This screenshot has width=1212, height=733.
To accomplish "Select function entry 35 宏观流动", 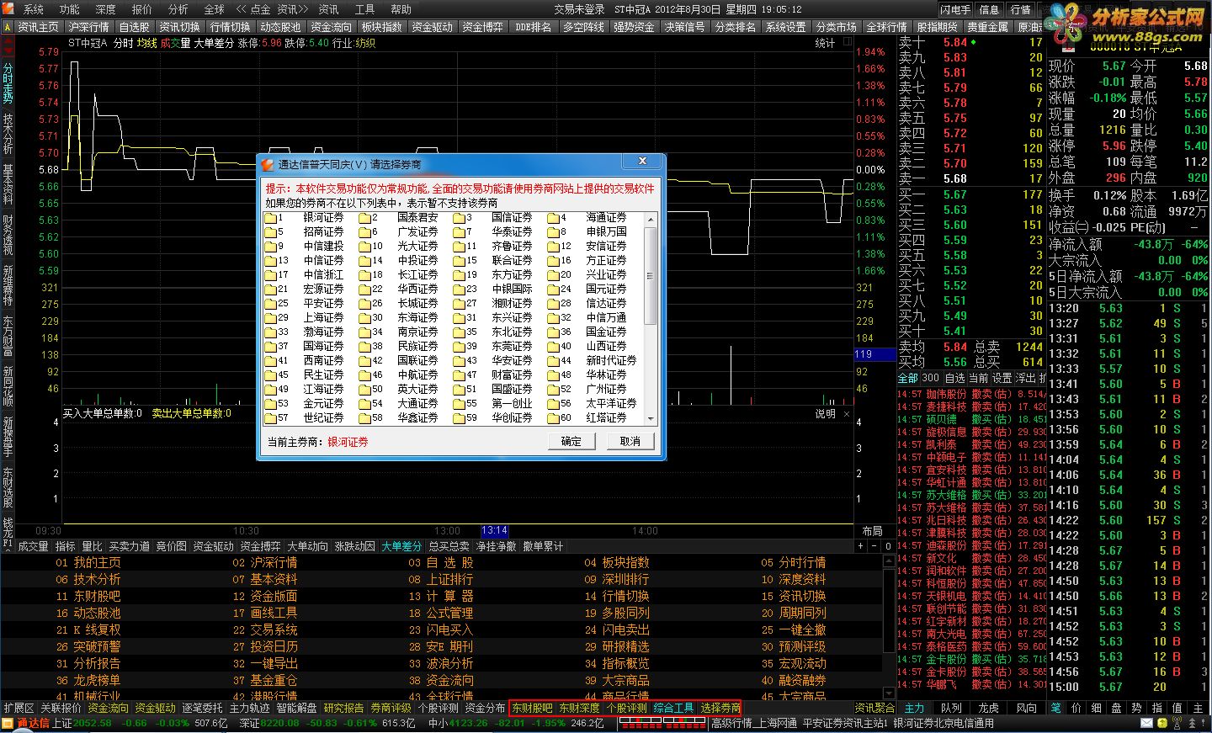I will (x=794, y=663).
